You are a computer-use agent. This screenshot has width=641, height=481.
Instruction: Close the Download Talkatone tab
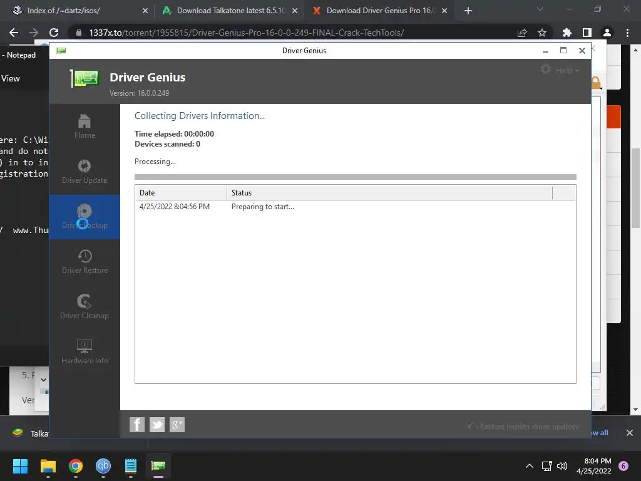[294, 11]
